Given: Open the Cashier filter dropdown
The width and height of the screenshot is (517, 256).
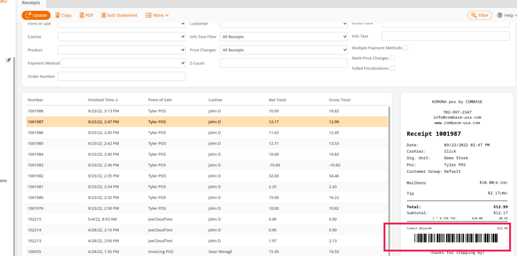Looking at the screenshot, I should pyautogui.click(x=122, y=37).
